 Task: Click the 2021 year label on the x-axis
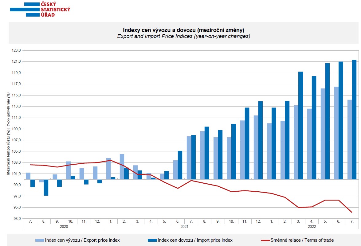pyautogui.click(x=184, y=227)
